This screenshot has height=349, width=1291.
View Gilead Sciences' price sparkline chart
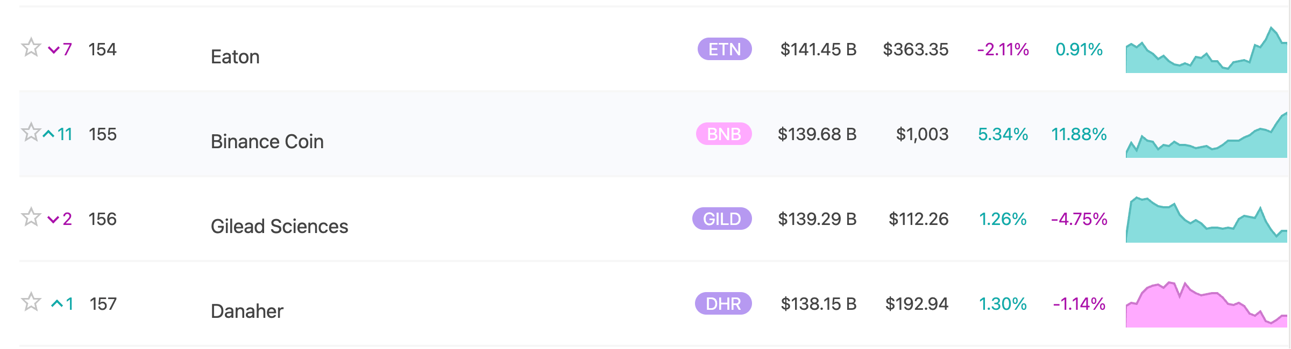[x=1207, y=219]
